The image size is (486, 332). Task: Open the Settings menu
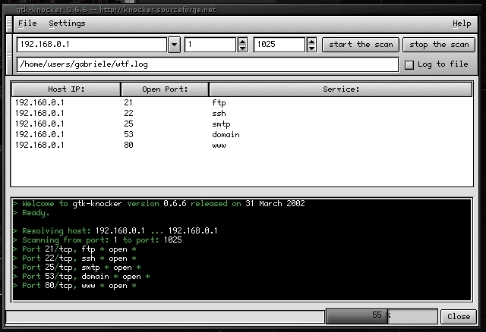click(x=67, y=23)
